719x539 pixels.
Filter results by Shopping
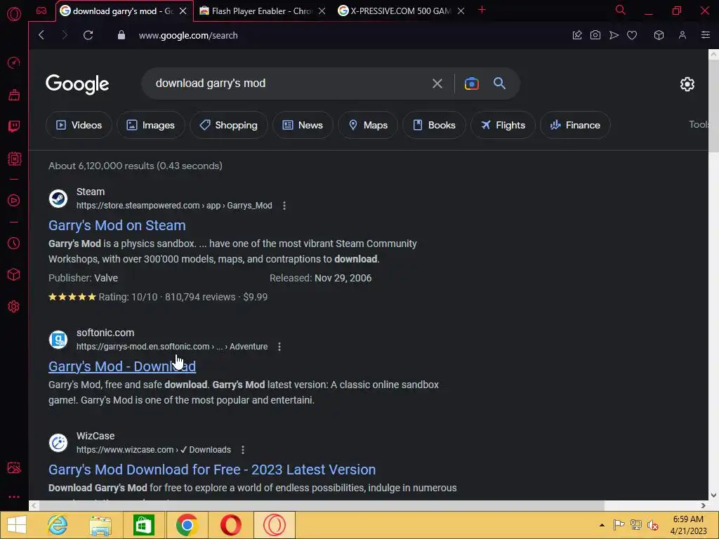[x=228, y=125]
